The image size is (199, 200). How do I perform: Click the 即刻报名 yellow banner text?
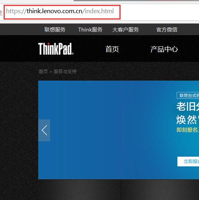(187, 130)
